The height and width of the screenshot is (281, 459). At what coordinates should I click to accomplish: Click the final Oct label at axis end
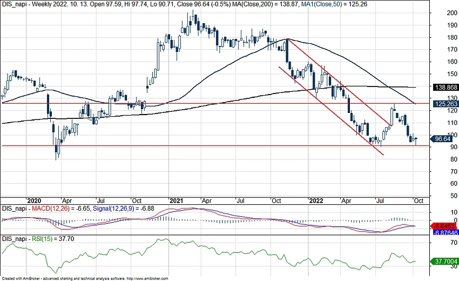[418, 200]
